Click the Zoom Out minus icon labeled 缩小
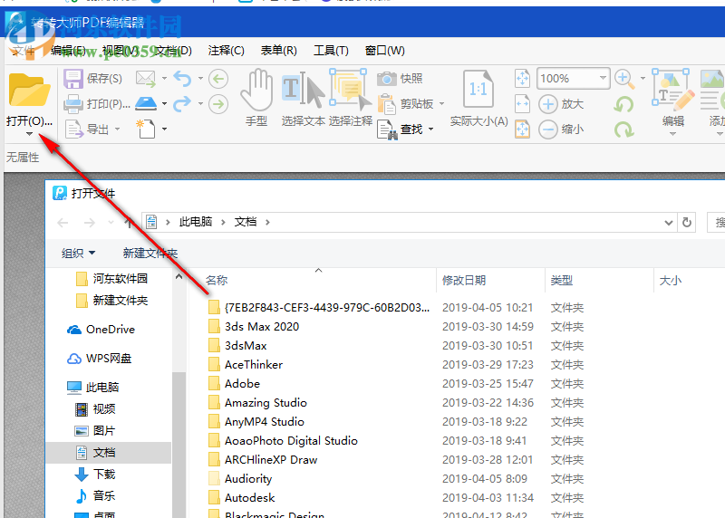Screen dimensions: 725x518 tap(548, 129)
